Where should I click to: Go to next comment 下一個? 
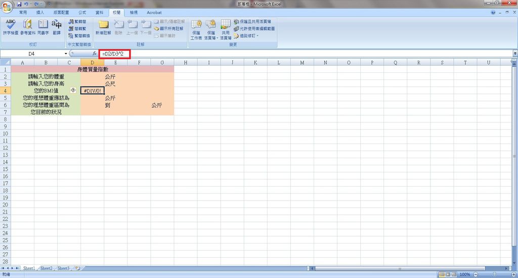point(146,27)
